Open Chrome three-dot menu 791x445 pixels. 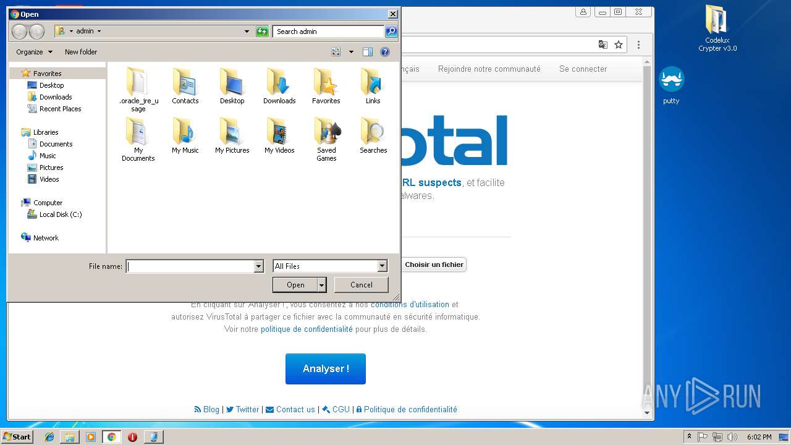click(638, 44)
